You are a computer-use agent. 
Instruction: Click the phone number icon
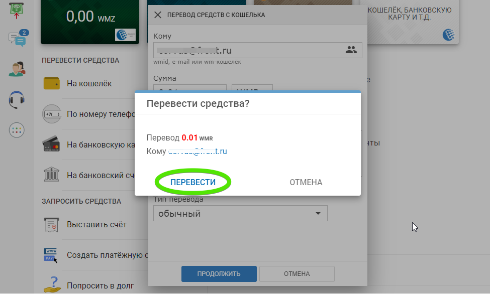tap(52, 114)
